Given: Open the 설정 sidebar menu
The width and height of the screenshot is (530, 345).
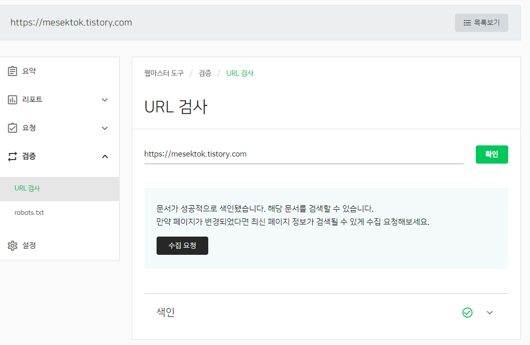Looking at the screenshot, I should pos(59,245).
